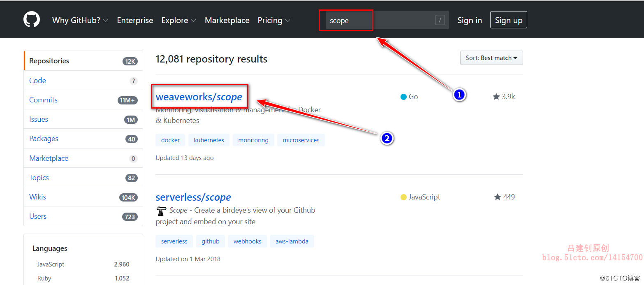The width and height of the screenshot is (644, 285).
Task: Go to the Enterprise page
Action: pyautogui.click(x=135, y=20)
